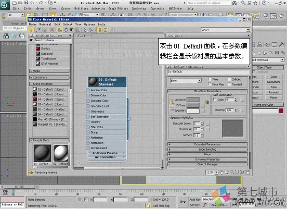The image size is (287, 209).
Task: Click the Layout All vertical icon
Action: point(85,30)
